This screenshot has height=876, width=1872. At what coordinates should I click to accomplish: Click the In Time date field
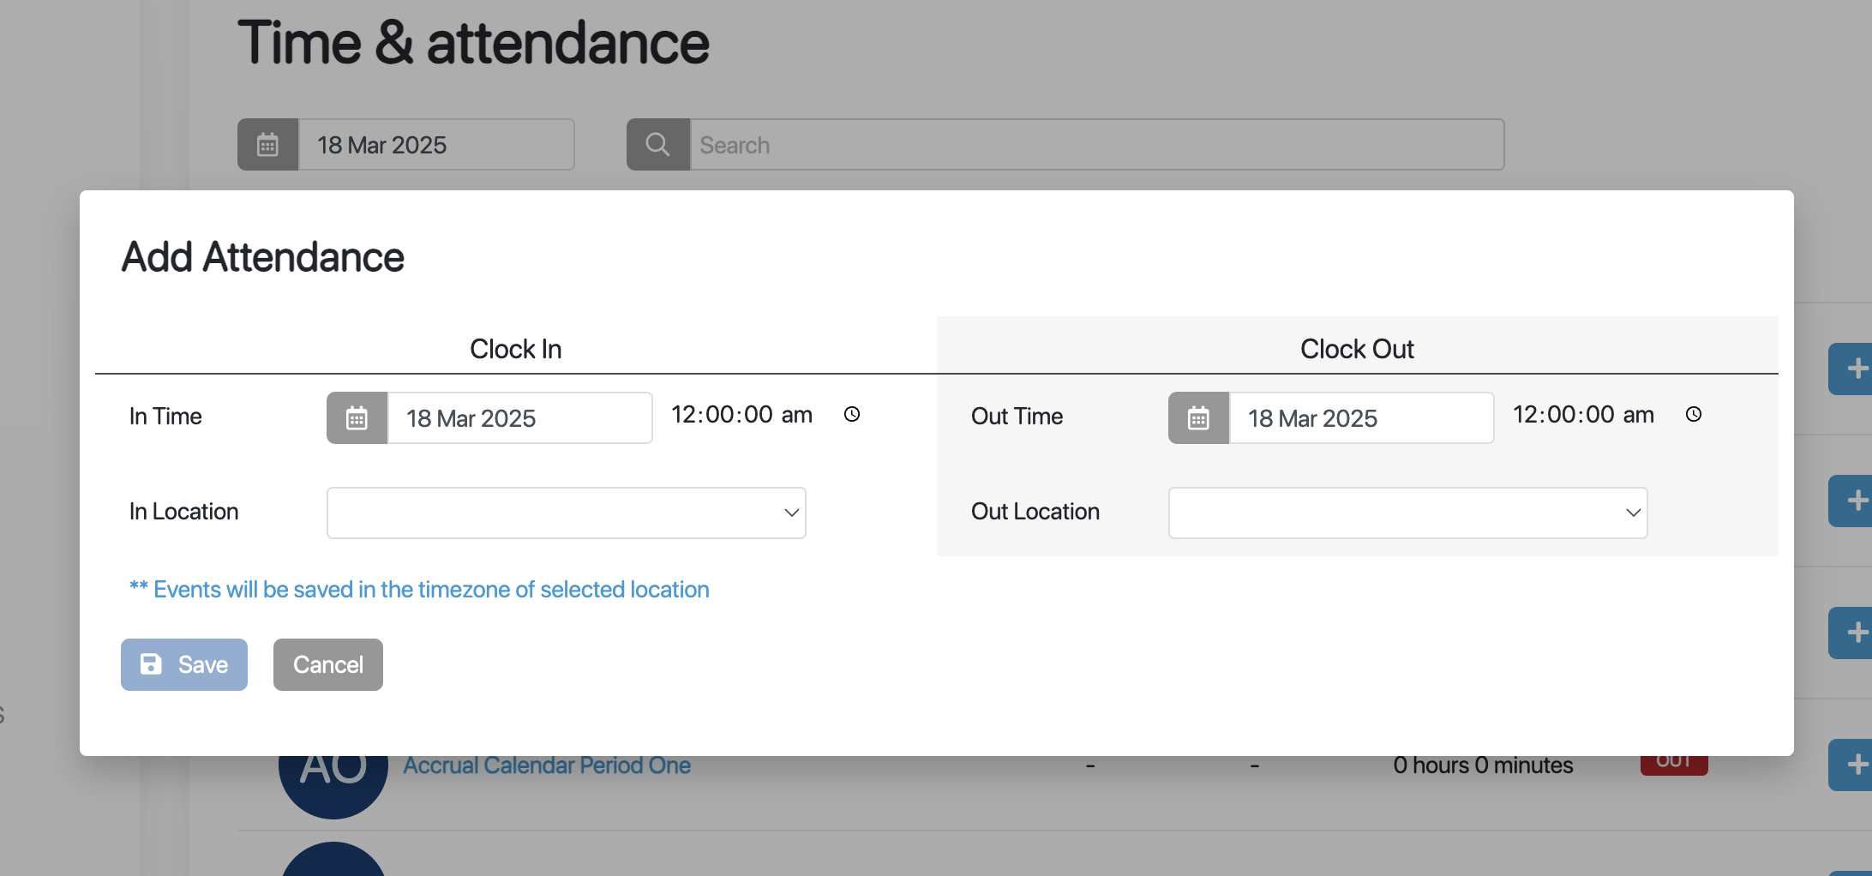(520, 418)
